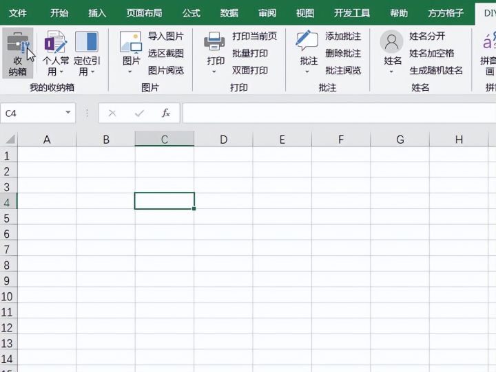Image resolution: width=496 pixels, height=372 pixels.
Task: Expand the 图片 dropdown arrow
Action: 130,72
